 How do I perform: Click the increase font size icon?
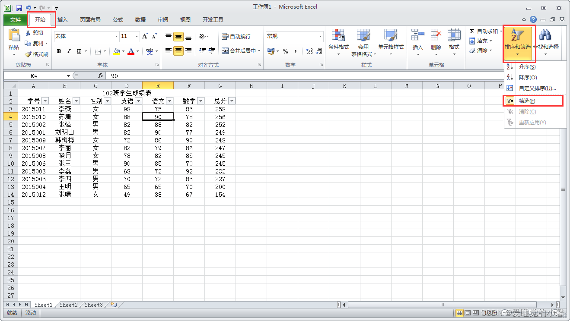pos(145,36)
